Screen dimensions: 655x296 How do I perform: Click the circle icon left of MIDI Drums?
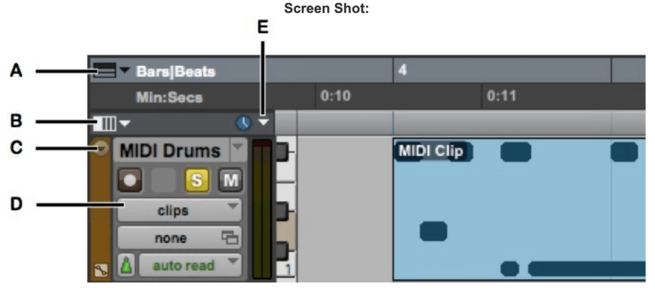pos(102,148)
